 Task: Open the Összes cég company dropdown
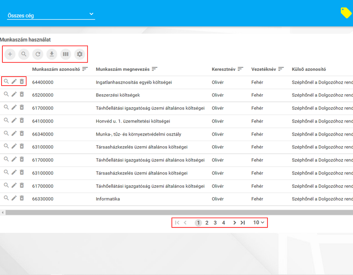(51, 15)
